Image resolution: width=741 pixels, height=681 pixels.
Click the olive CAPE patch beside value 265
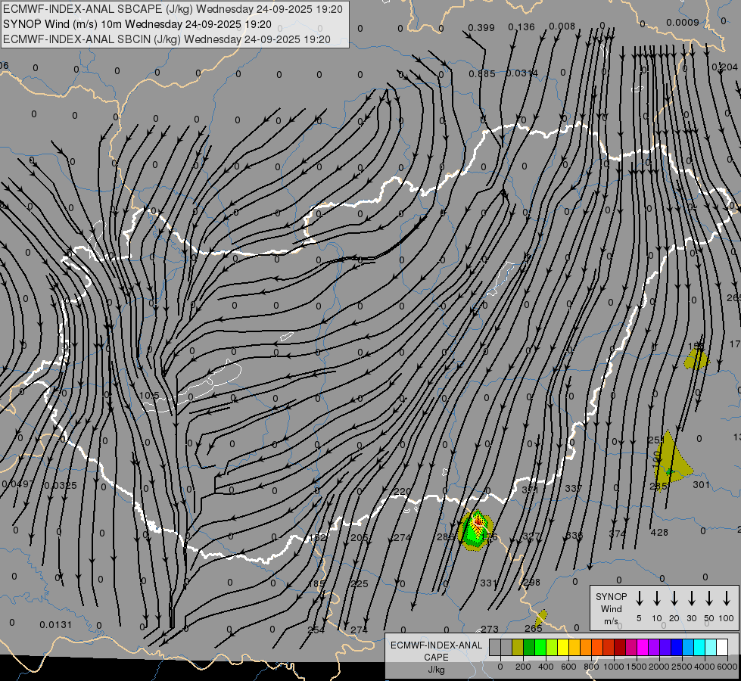pos(541,617)
